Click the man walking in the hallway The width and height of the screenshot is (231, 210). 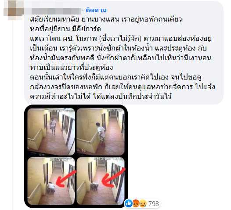53,126
